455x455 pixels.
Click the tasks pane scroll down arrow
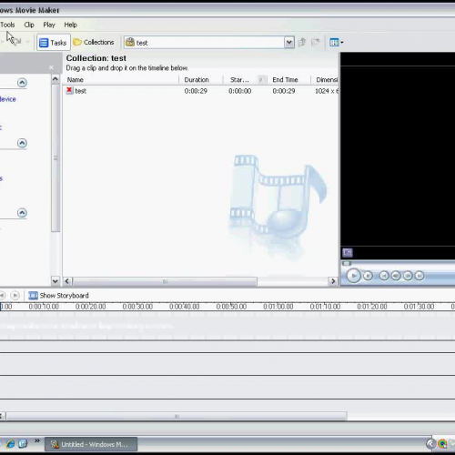coord(56,281)
